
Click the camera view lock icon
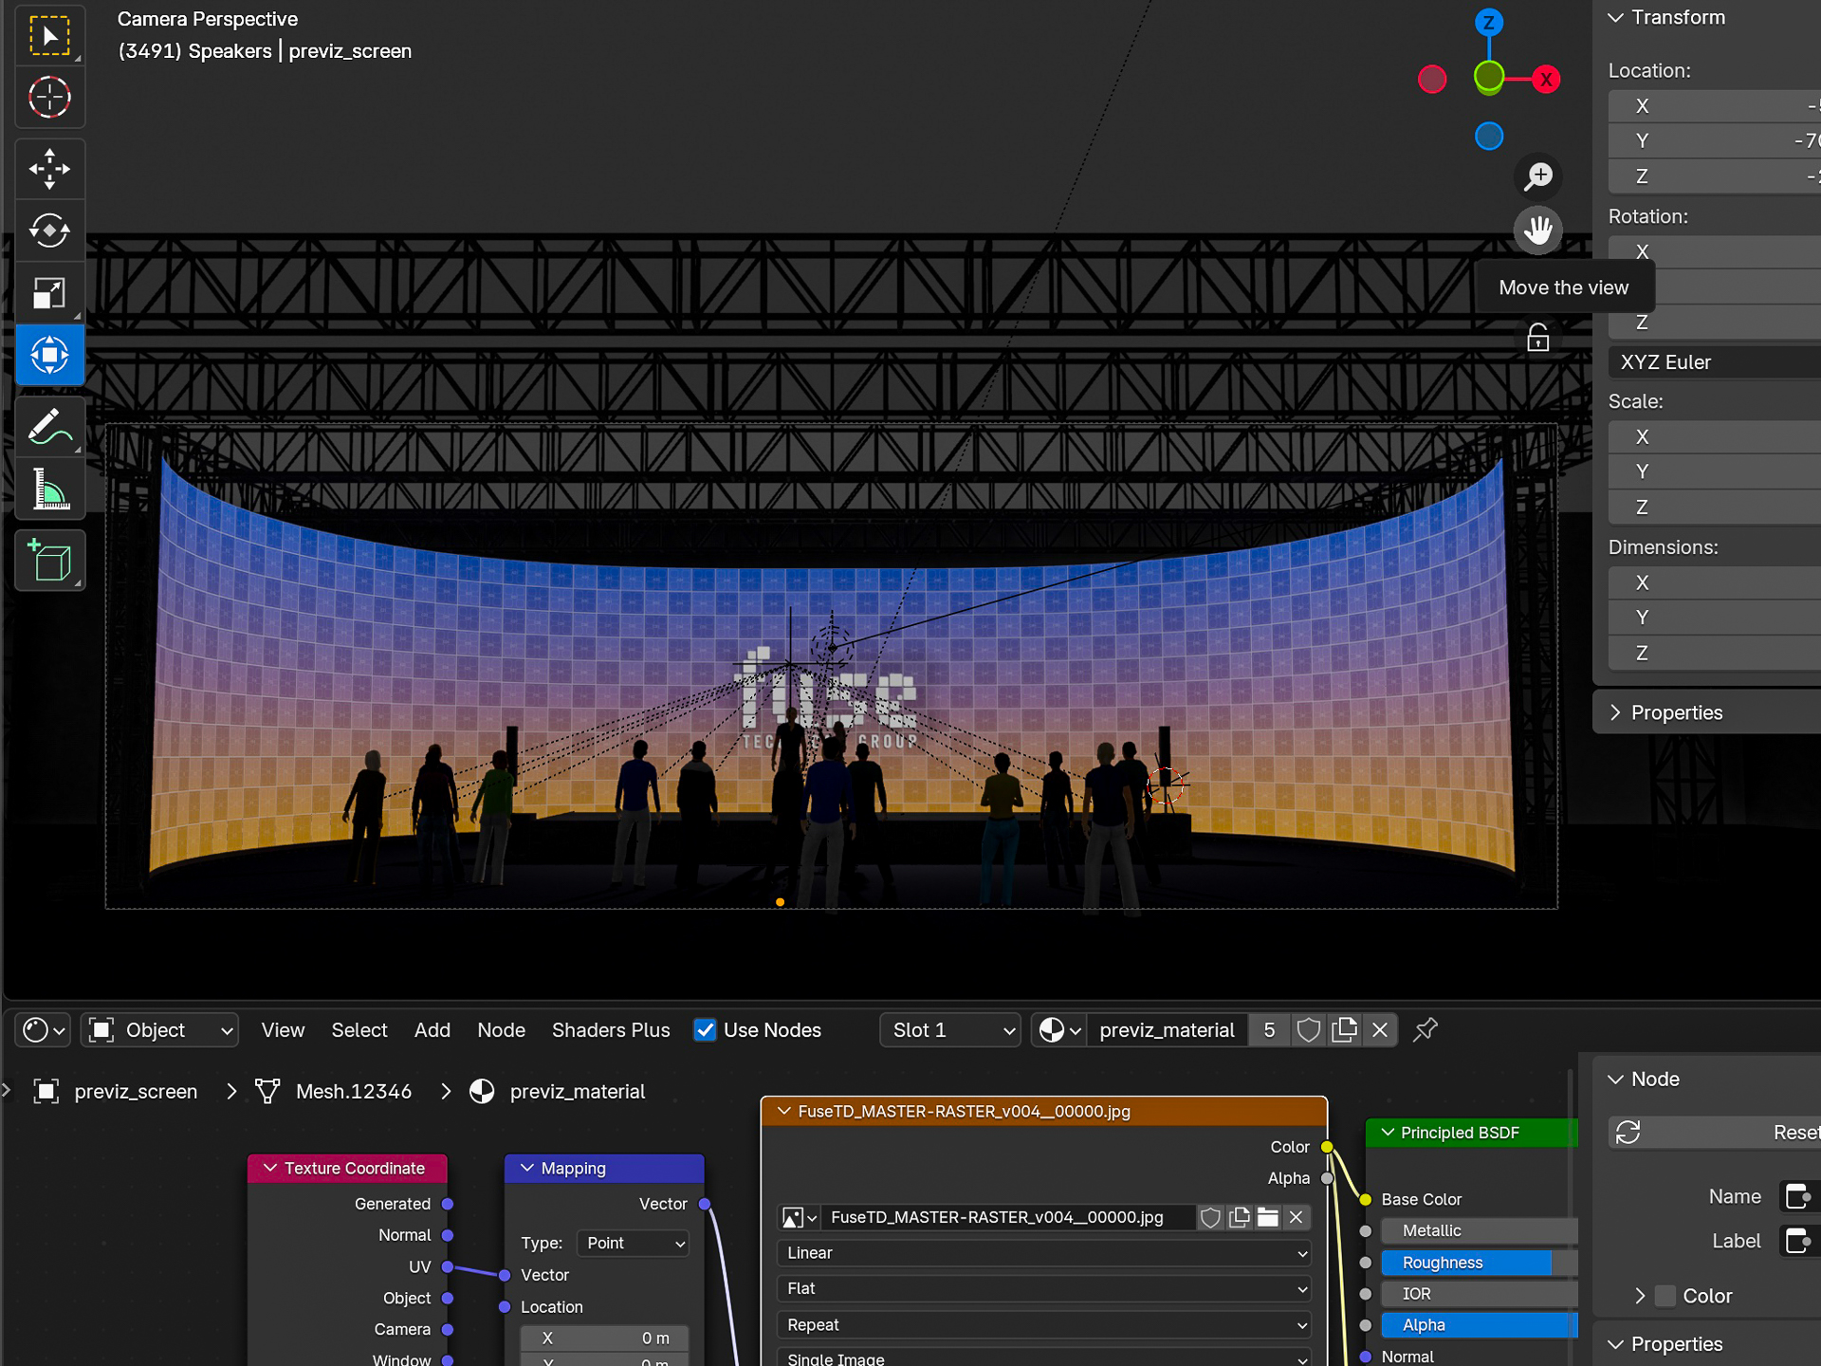1537,338
